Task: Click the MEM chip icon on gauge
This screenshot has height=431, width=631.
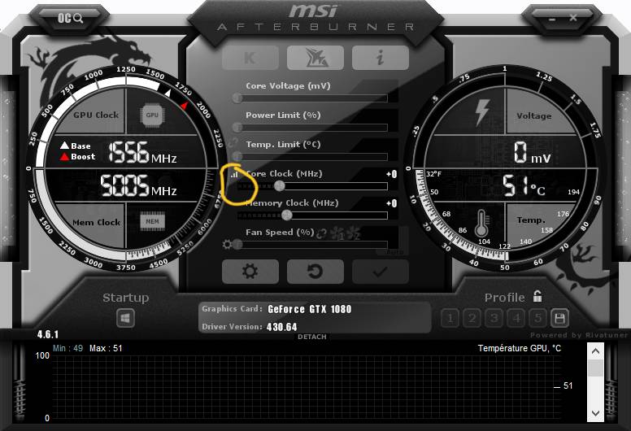Action: (x=152, y=221)
